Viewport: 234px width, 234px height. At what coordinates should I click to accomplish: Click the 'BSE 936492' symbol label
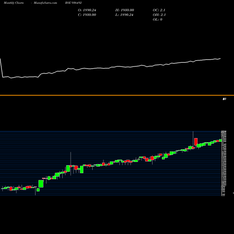(x=73, y=3)
